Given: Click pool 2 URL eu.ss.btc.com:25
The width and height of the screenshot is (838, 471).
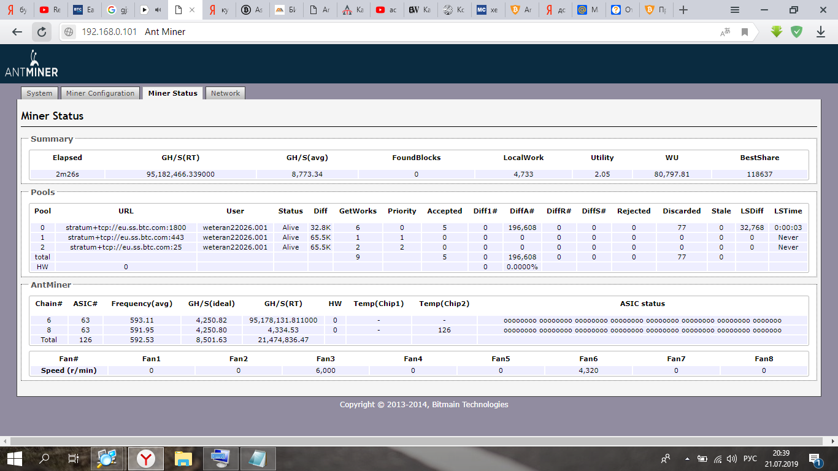Looking at the screenshot, I should tap(126, 247).
